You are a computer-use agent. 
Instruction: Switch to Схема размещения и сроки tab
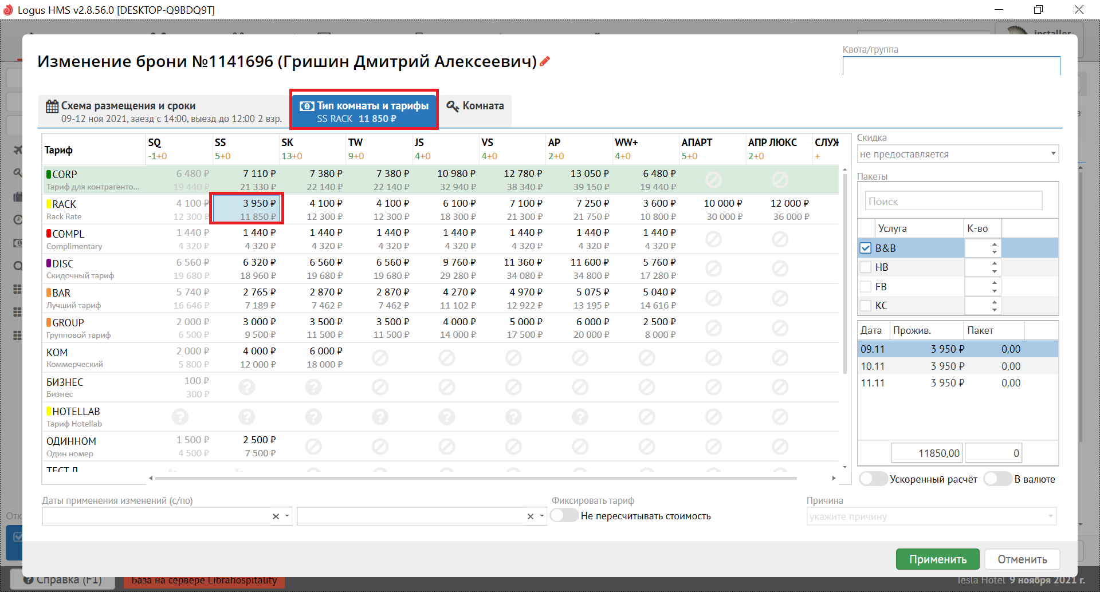coord(164,112)
